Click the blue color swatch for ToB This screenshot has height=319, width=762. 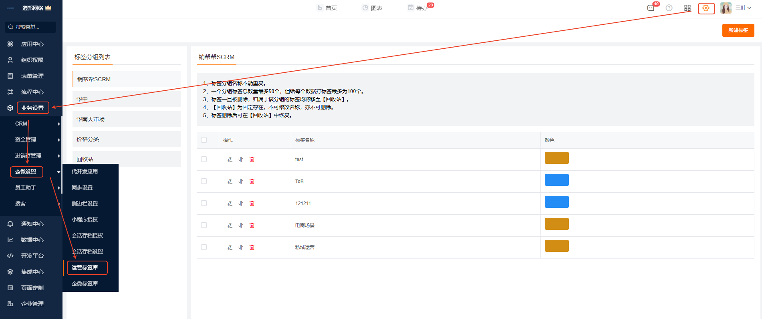pyautogui.click(x=556, y=180)
